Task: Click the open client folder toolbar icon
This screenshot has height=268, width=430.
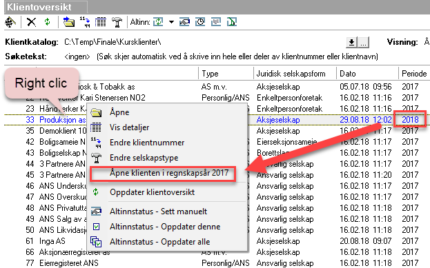Action: 69,22
